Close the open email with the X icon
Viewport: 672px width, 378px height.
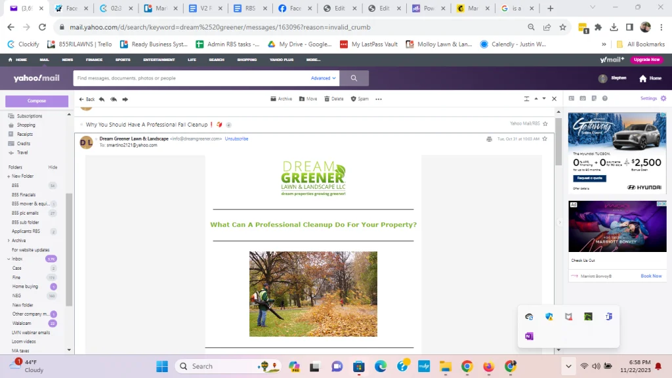tap(554, 98)
